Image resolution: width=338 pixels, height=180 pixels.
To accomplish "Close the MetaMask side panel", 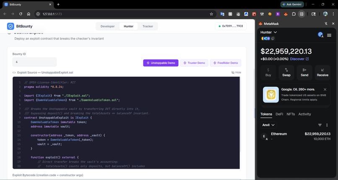I will (x=333, y=24).
